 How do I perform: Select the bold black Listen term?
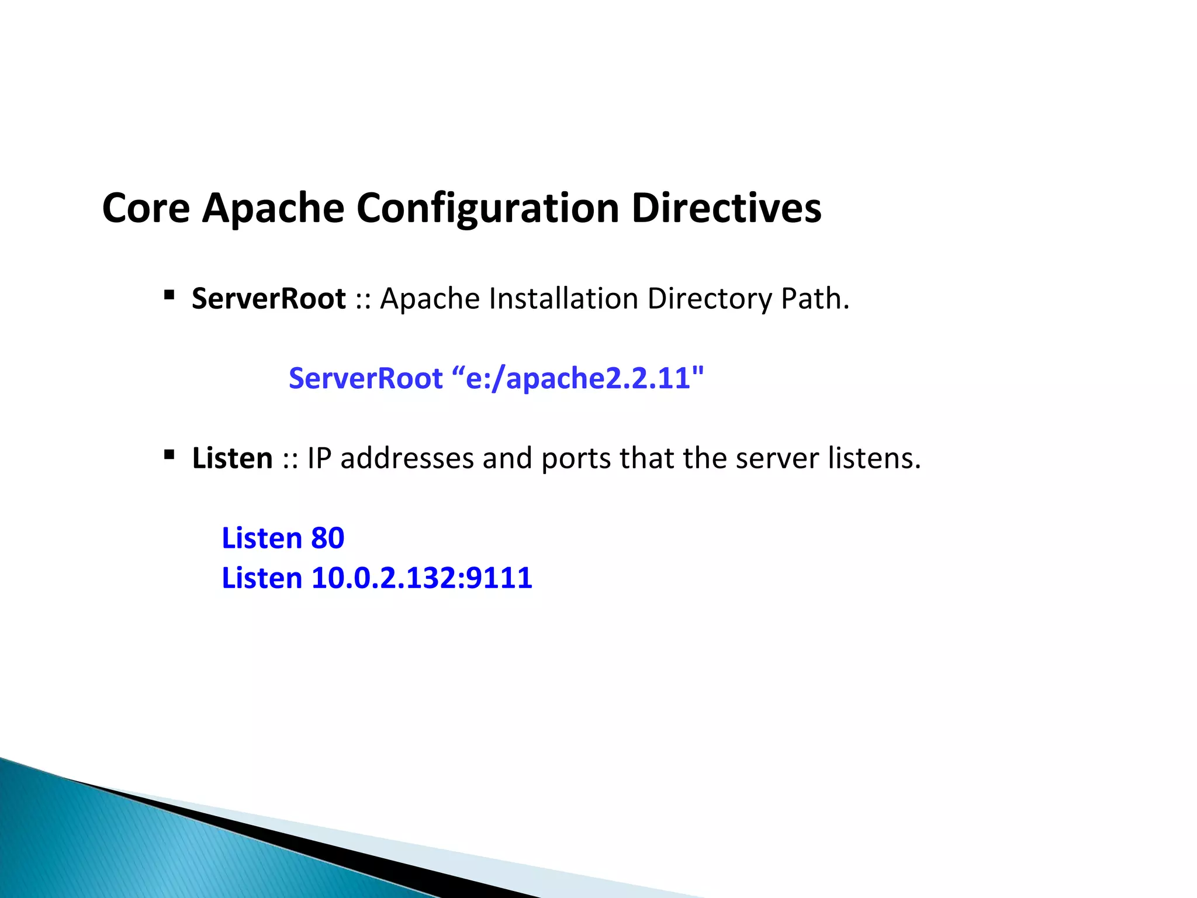[232, 458]
